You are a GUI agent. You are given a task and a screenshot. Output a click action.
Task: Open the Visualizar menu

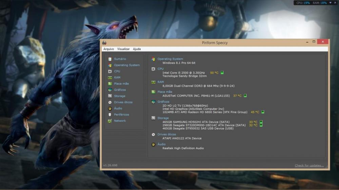[123, 49]
